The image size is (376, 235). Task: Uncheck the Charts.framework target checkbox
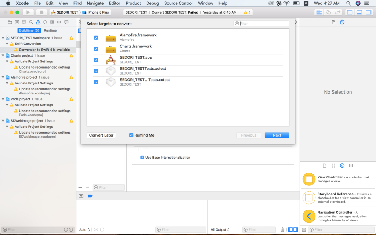coord(96,49)
